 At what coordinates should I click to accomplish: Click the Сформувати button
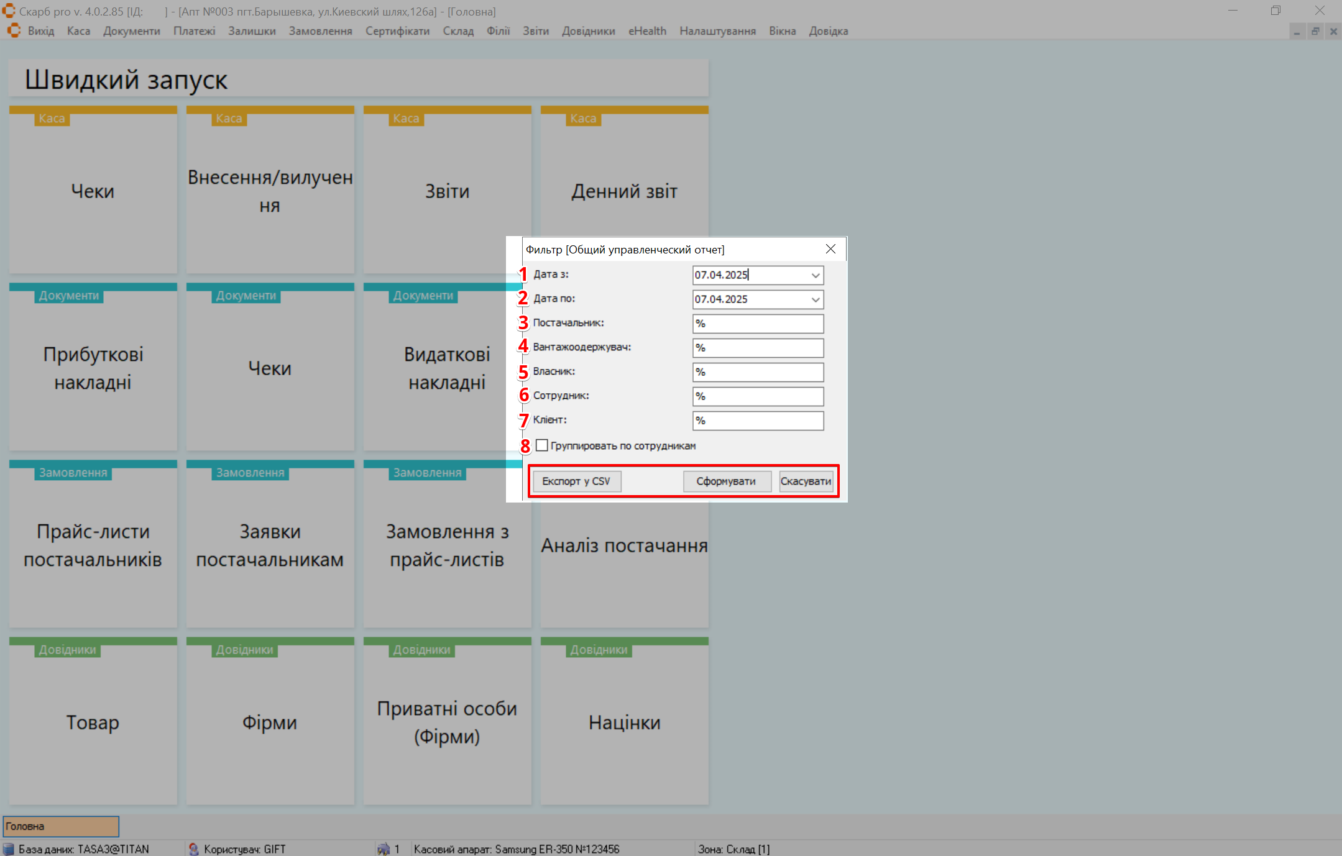pyautogui.click(x=726, y=481)
